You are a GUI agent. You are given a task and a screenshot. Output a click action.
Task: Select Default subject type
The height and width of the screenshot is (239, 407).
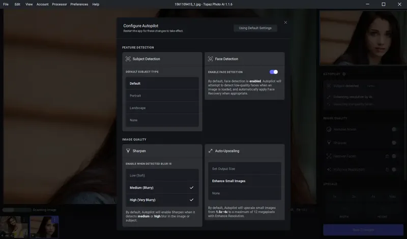coord(162,83)
